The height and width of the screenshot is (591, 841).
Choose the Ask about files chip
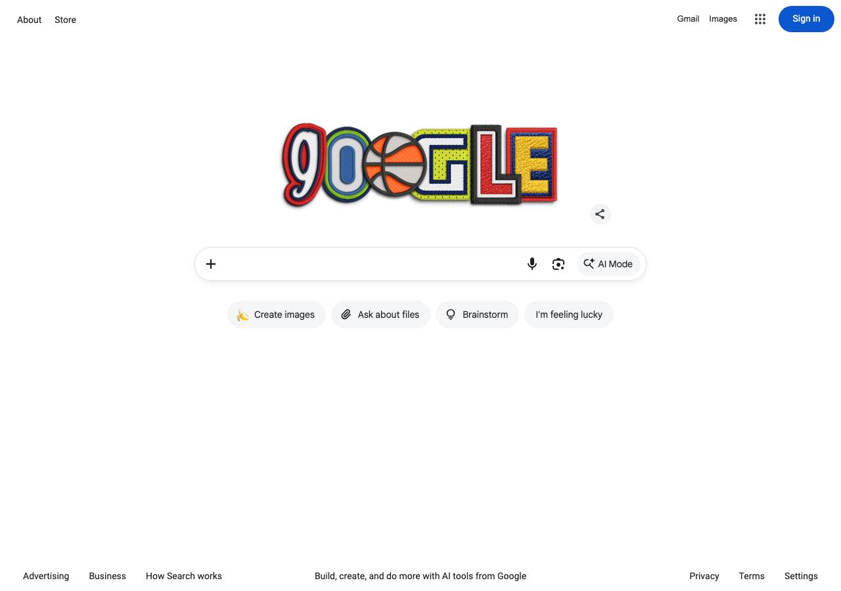coord(380,315)
